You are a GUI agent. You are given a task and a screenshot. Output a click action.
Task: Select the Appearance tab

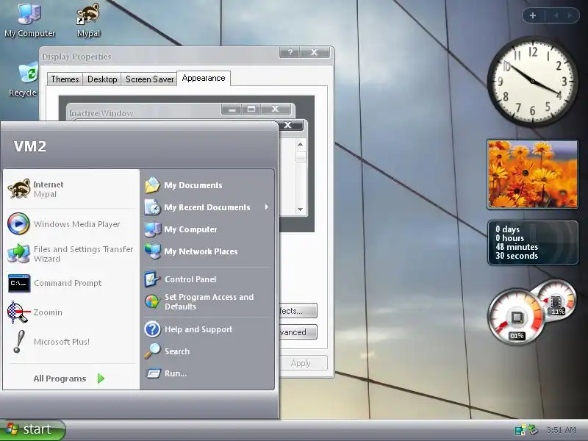pyautogui.click(x=204, y=78)
